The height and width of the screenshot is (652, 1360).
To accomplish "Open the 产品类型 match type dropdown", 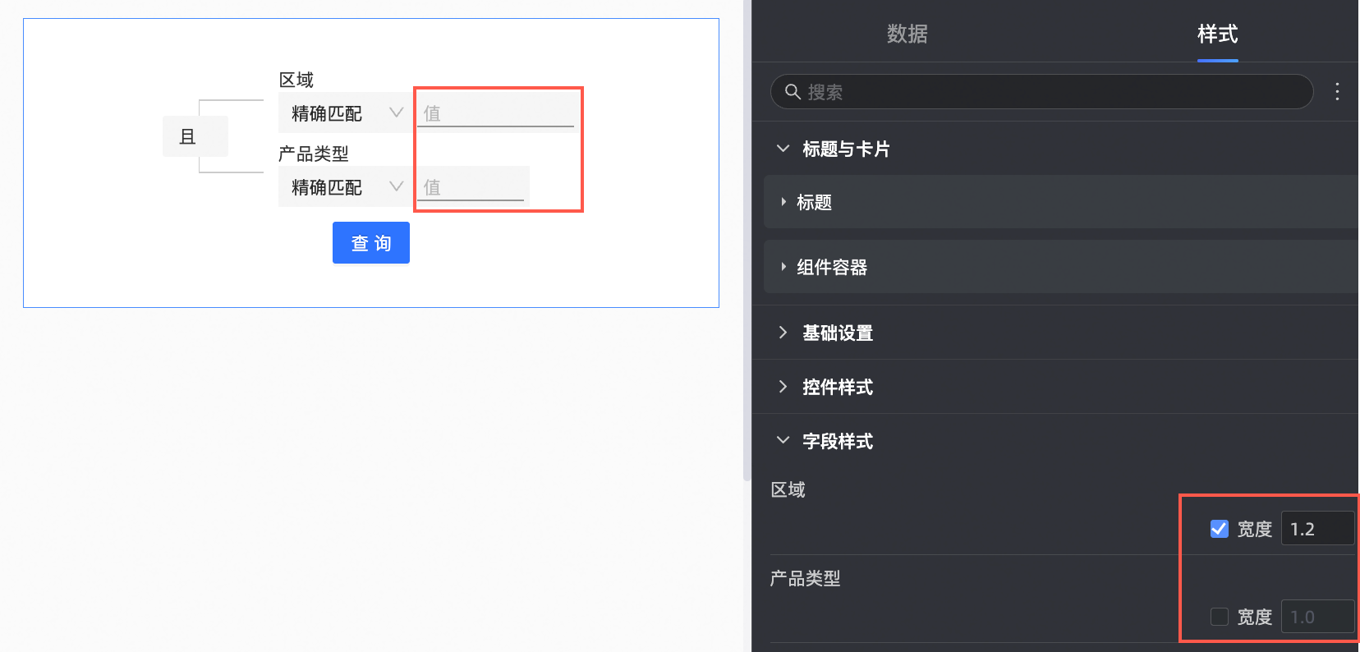I will [345, 187].
